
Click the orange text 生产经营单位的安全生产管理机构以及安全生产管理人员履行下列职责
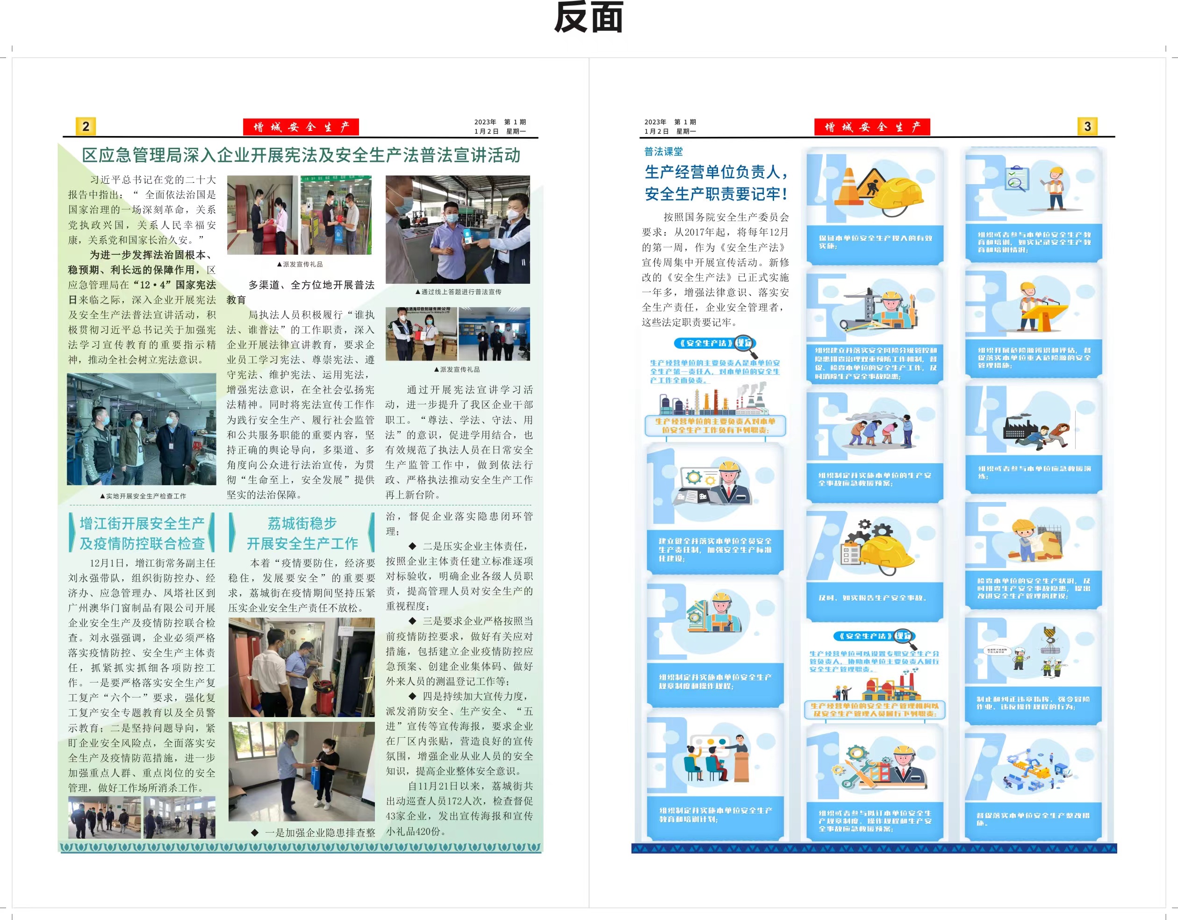874,709
